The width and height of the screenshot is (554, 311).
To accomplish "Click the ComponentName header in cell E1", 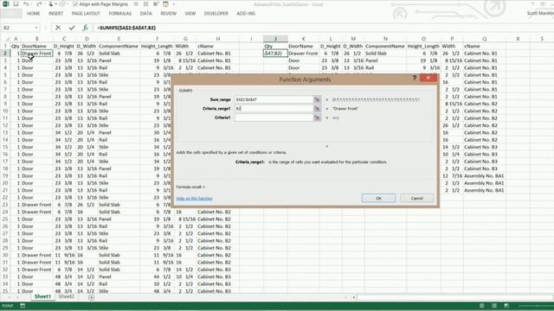I will (x=119, y=46).
